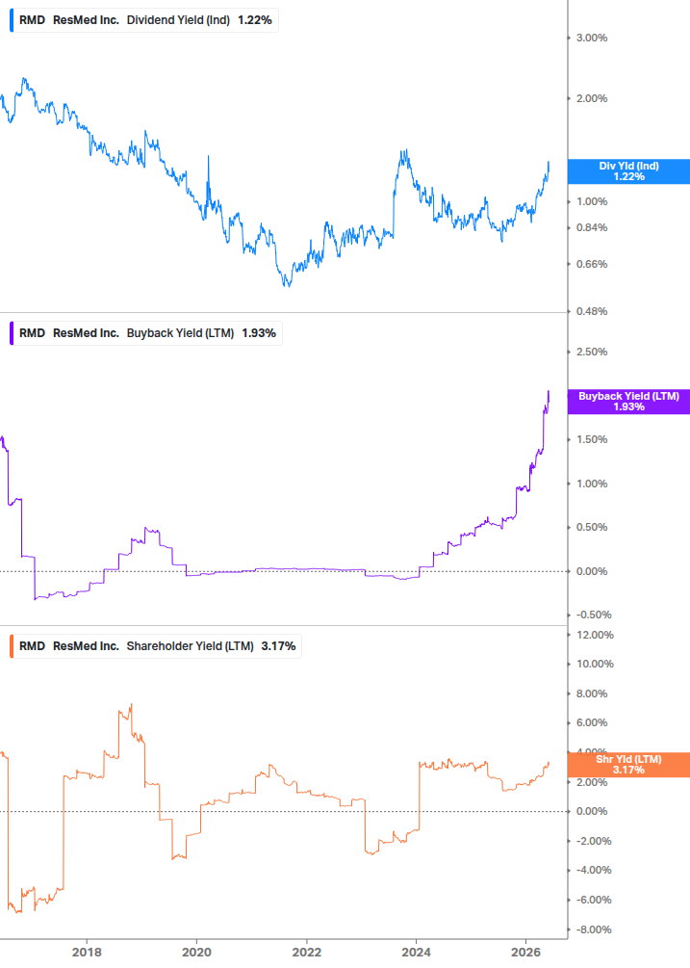Click the 12.00% tick on shareholder yield axis
This screenshot has height=968, width=690.
pyautogui.click(x=595, y=635)
